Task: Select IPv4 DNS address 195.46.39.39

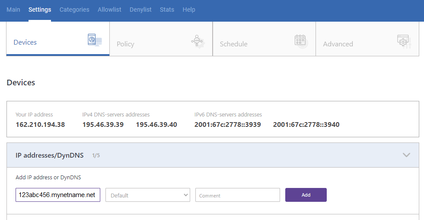Action: coord(103,125)
